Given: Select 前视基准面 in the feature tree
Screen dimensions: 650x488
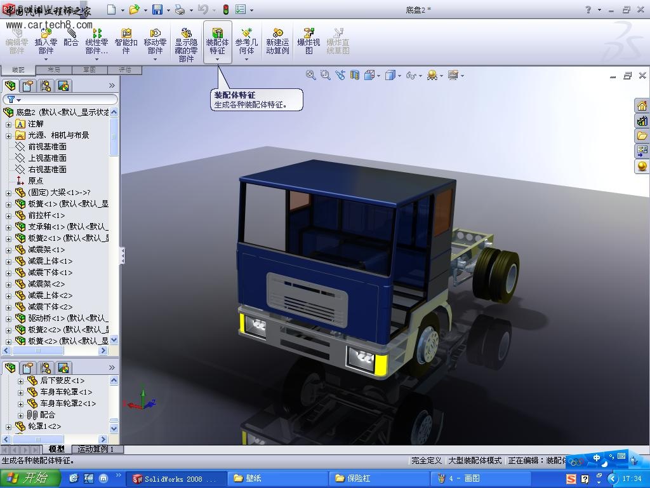Looking at the screenshot, I should click(47, 147).
